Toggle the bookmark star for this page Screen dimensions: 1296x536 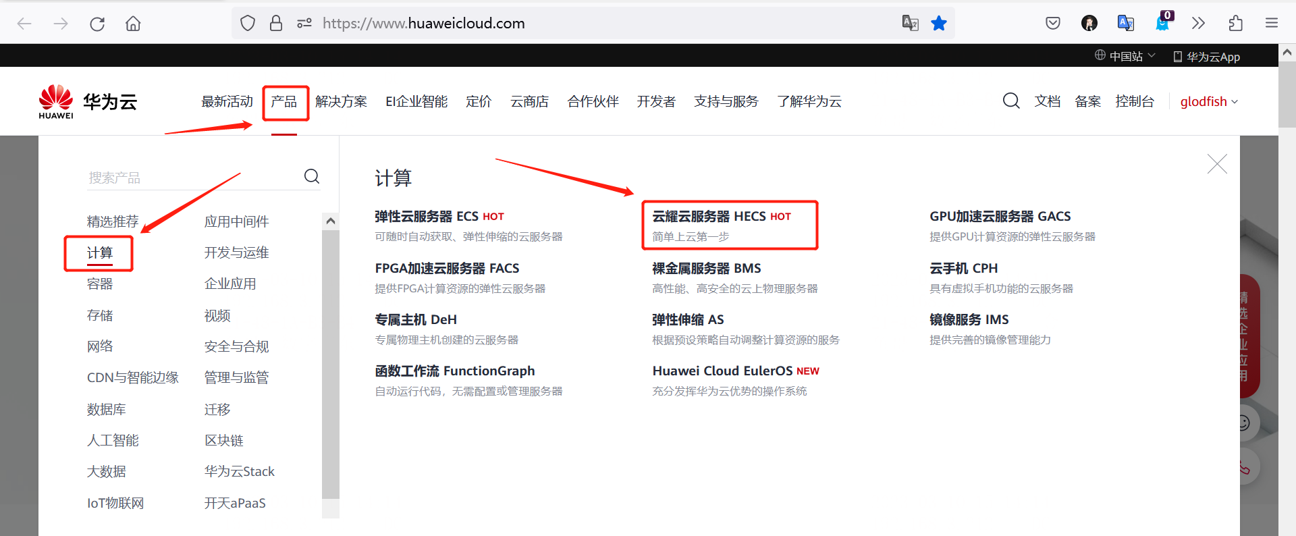pyautogui.click(x=939, y=24)
